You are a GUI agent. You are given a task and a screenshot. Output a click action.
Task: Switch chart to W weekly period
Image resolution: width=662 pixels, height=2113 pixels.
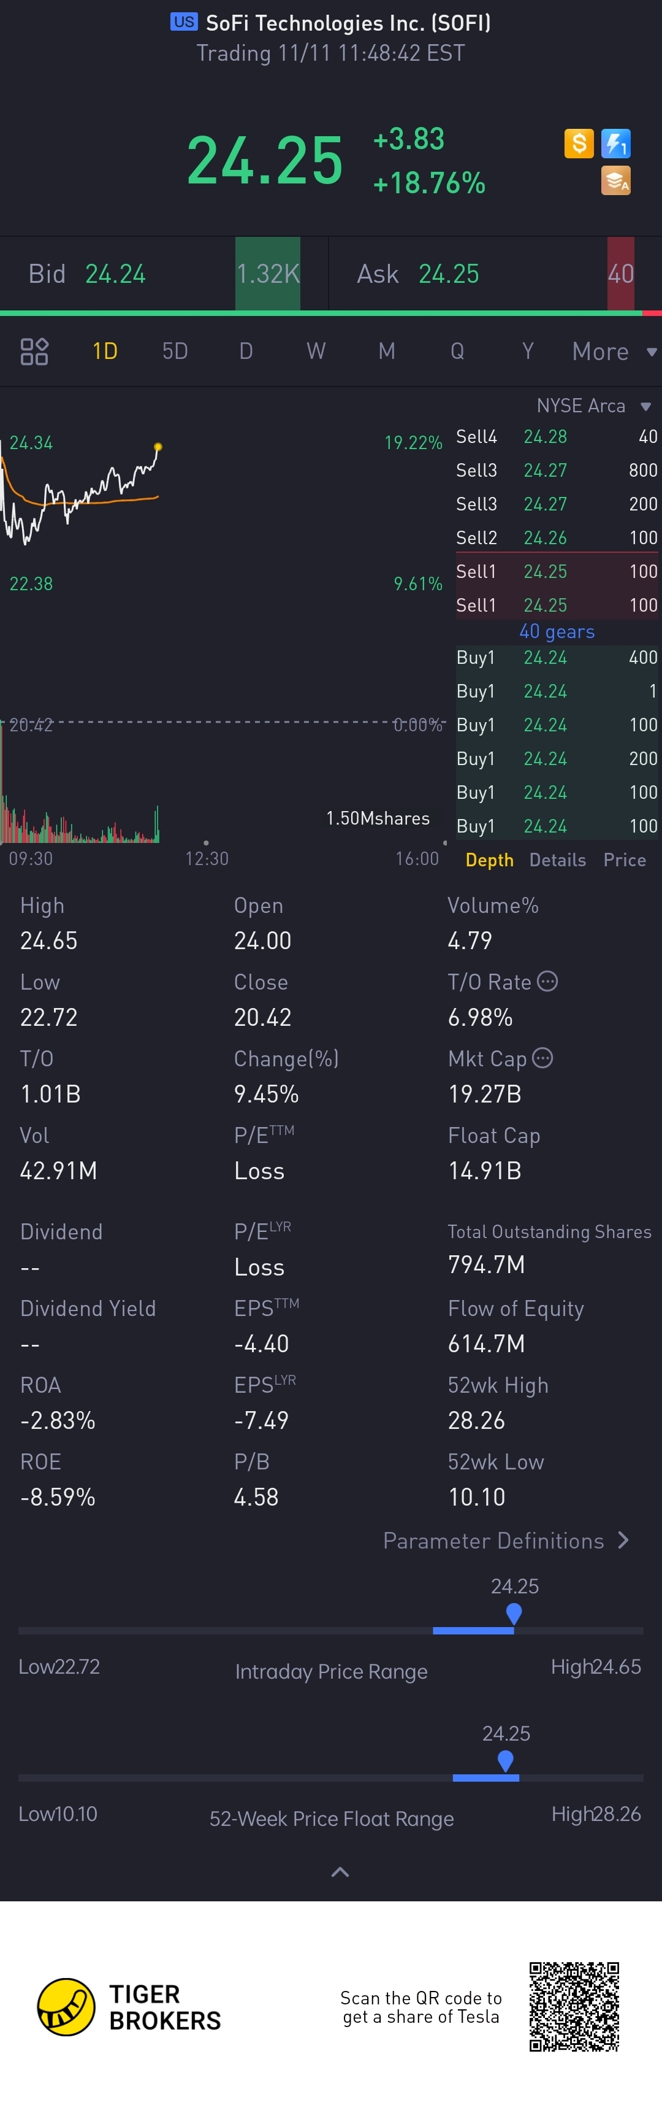tap(316, 351)
